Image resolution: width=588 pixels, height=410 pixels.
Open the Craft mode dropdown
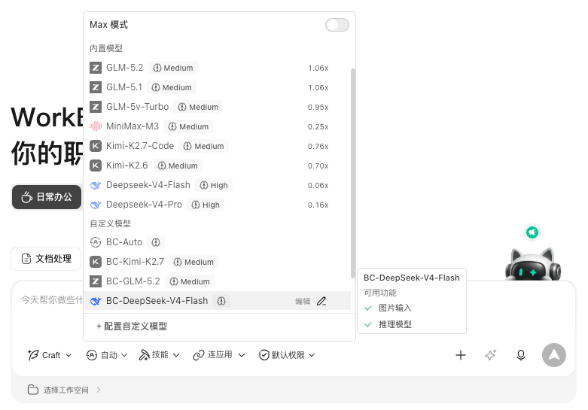coord(50,355)
